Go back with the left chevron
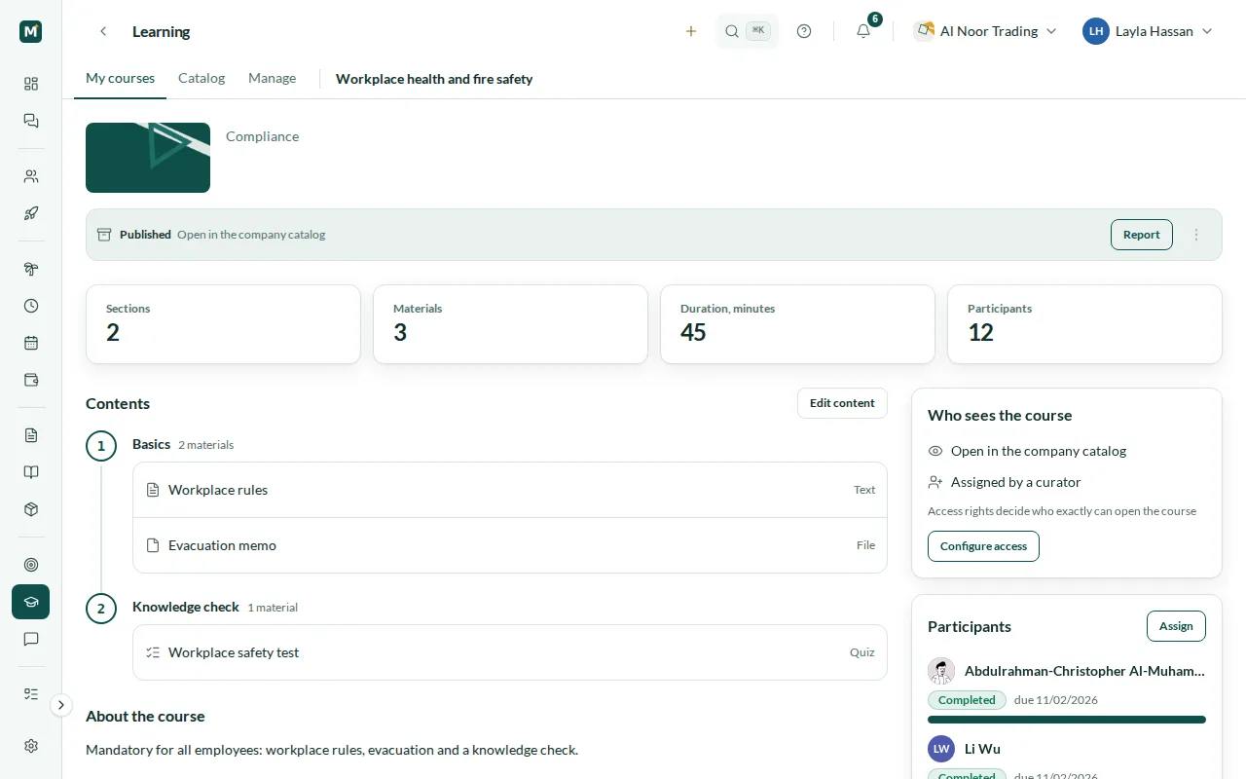Screen dimensions: 1246x779 pos(103,31)
